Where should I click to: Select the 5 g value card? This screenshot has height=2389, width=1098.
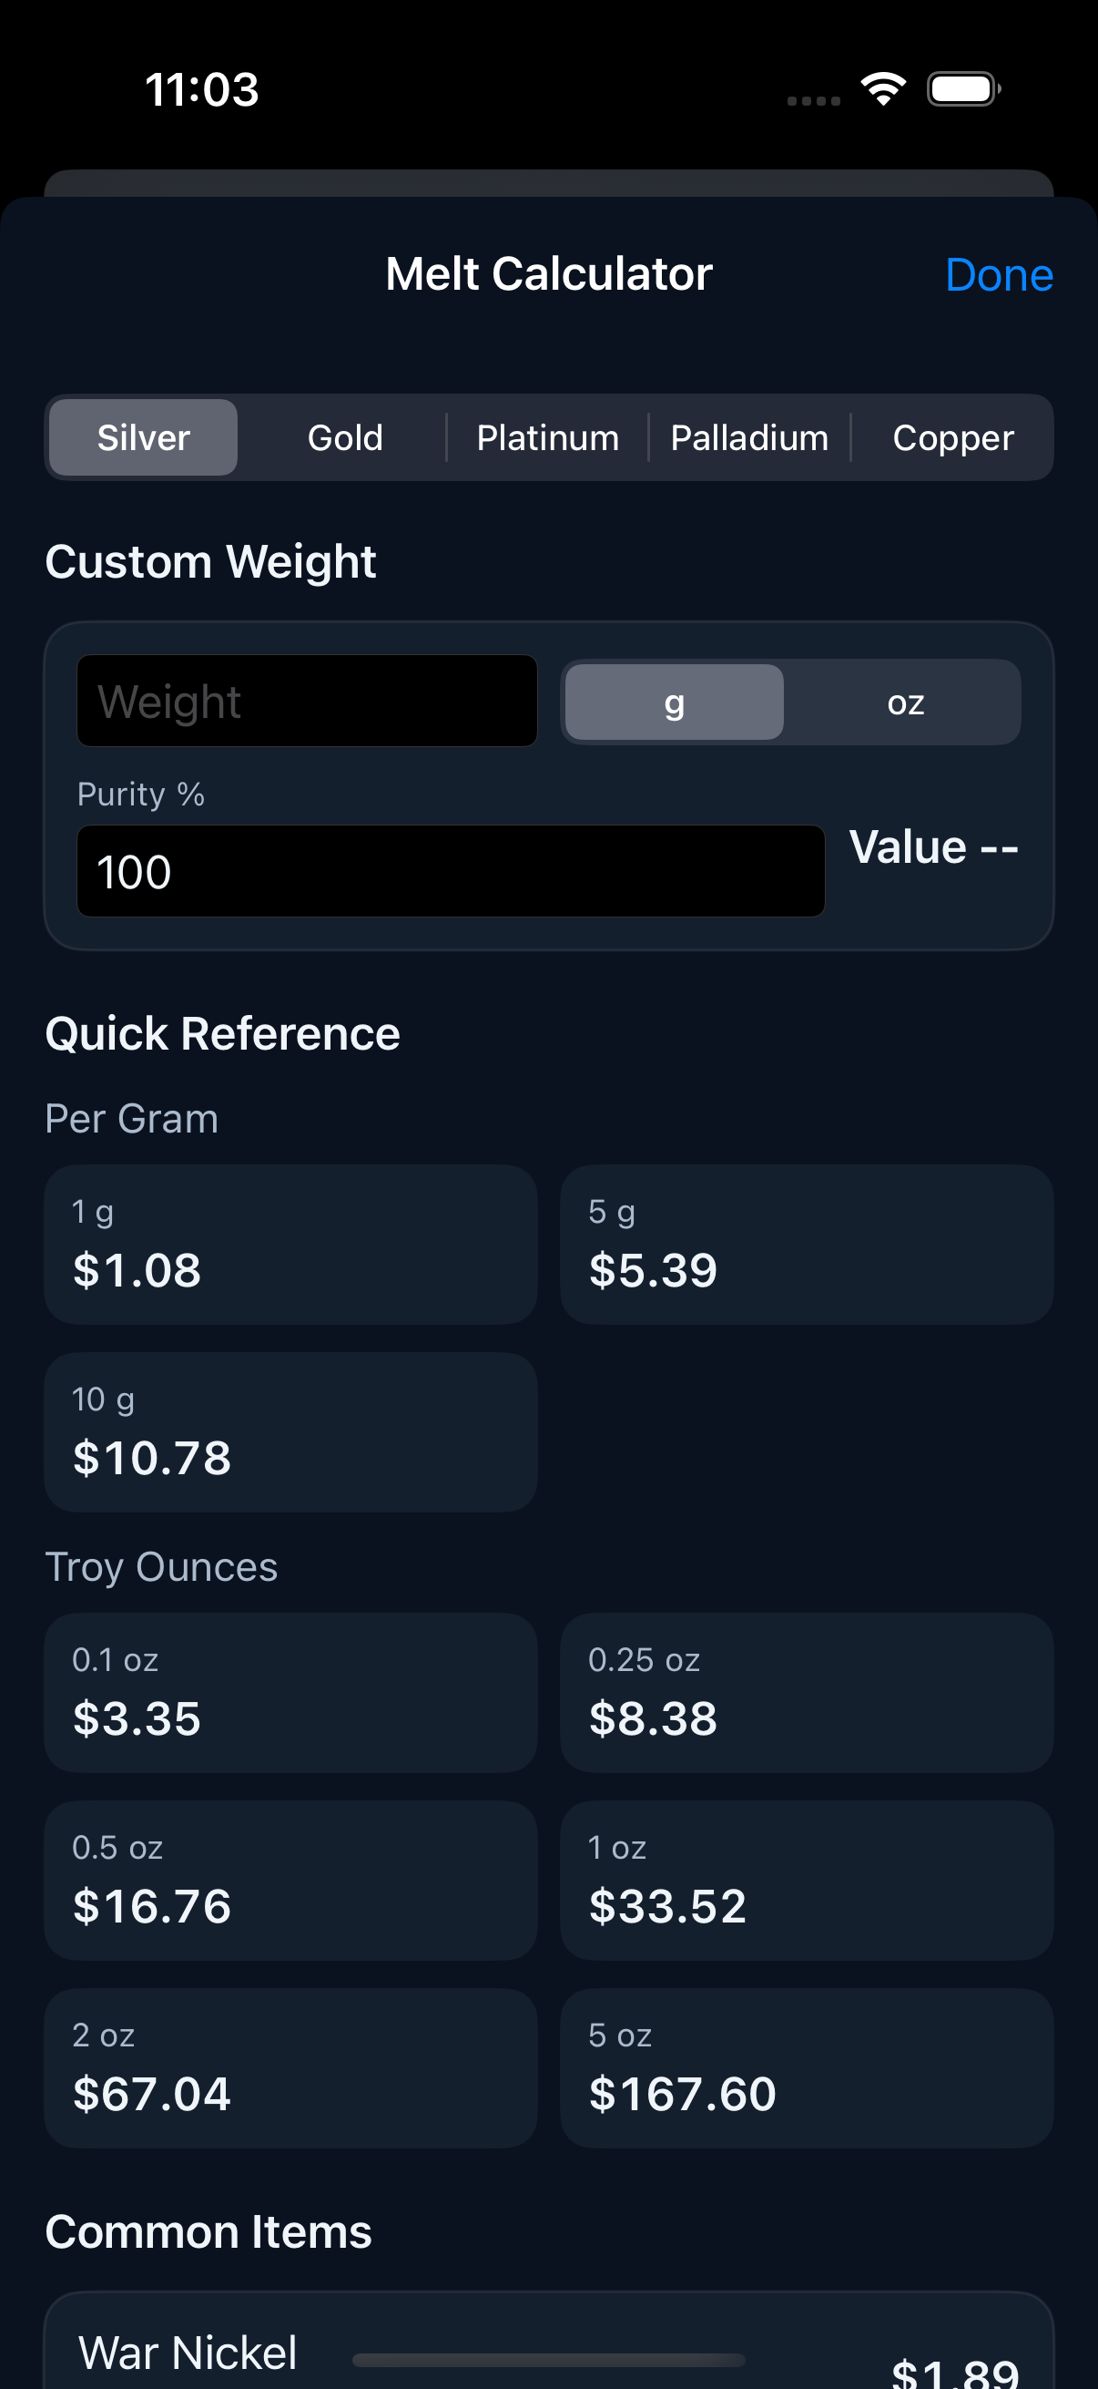(x=805, y=1244)
